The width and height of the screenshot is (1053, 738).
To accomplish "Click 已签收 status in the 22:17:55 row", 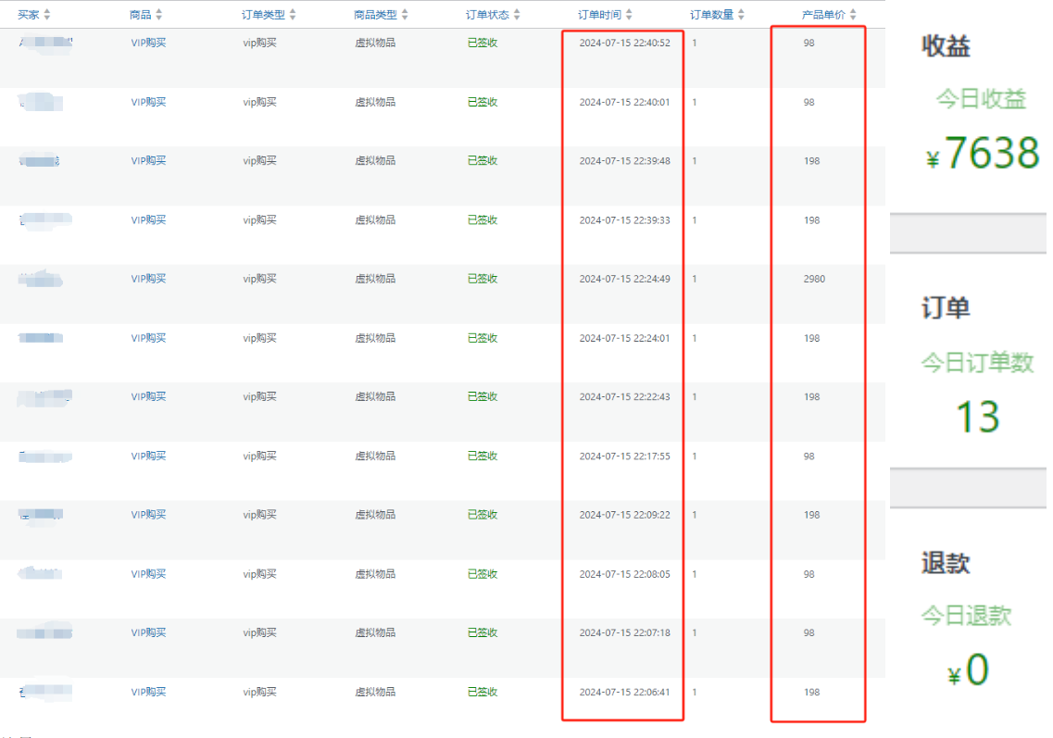I will point(483,456).
